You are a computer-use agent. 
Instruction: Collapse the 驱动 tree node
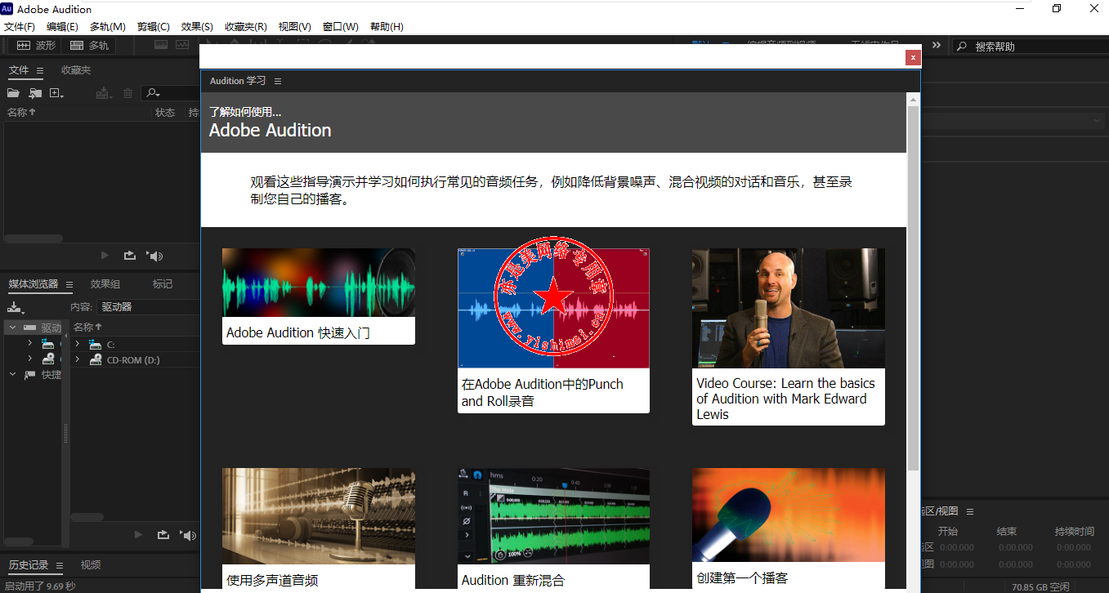[12, 328]
